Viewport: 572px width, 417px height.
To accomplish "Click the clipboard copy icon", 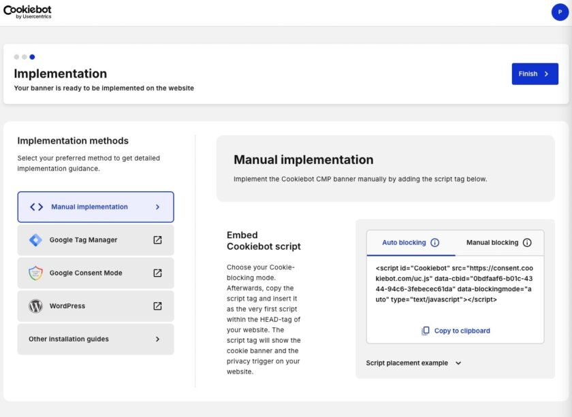I will [426, 331].
